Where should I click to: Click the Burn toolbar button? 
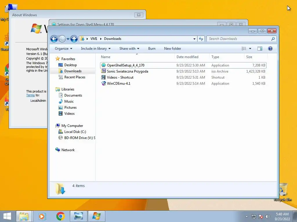[152, 49]
